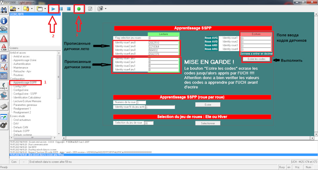Click the Selectionner button
This screenshot has height=170, width=318.
208,123
